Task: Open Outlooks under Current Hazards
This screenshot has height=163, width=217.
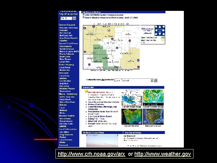Action: coord(64,30)
